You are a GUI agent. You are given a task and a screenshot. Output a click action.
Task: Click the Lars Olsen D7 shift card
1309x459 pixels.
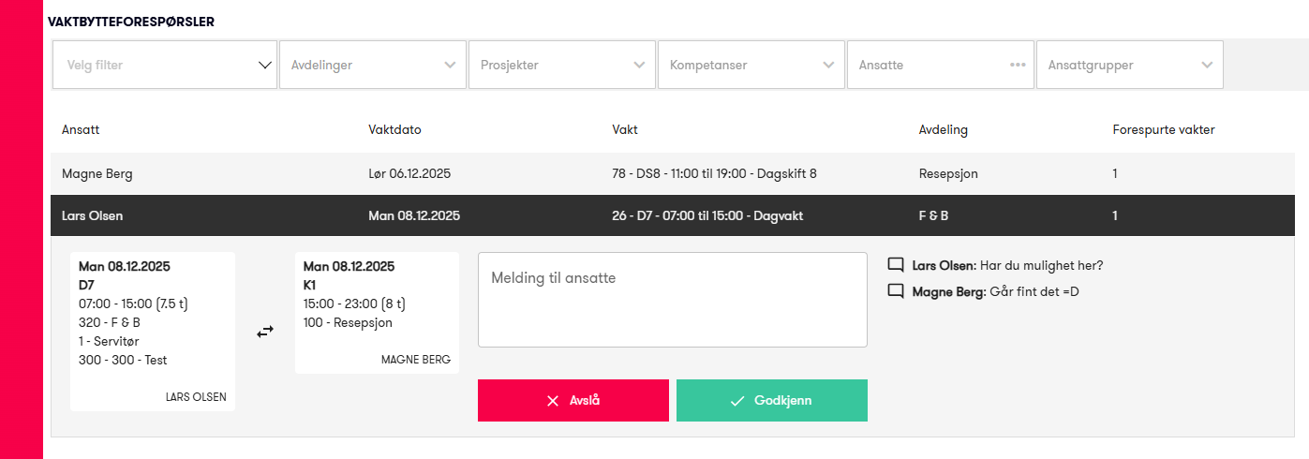click(153, 332)
